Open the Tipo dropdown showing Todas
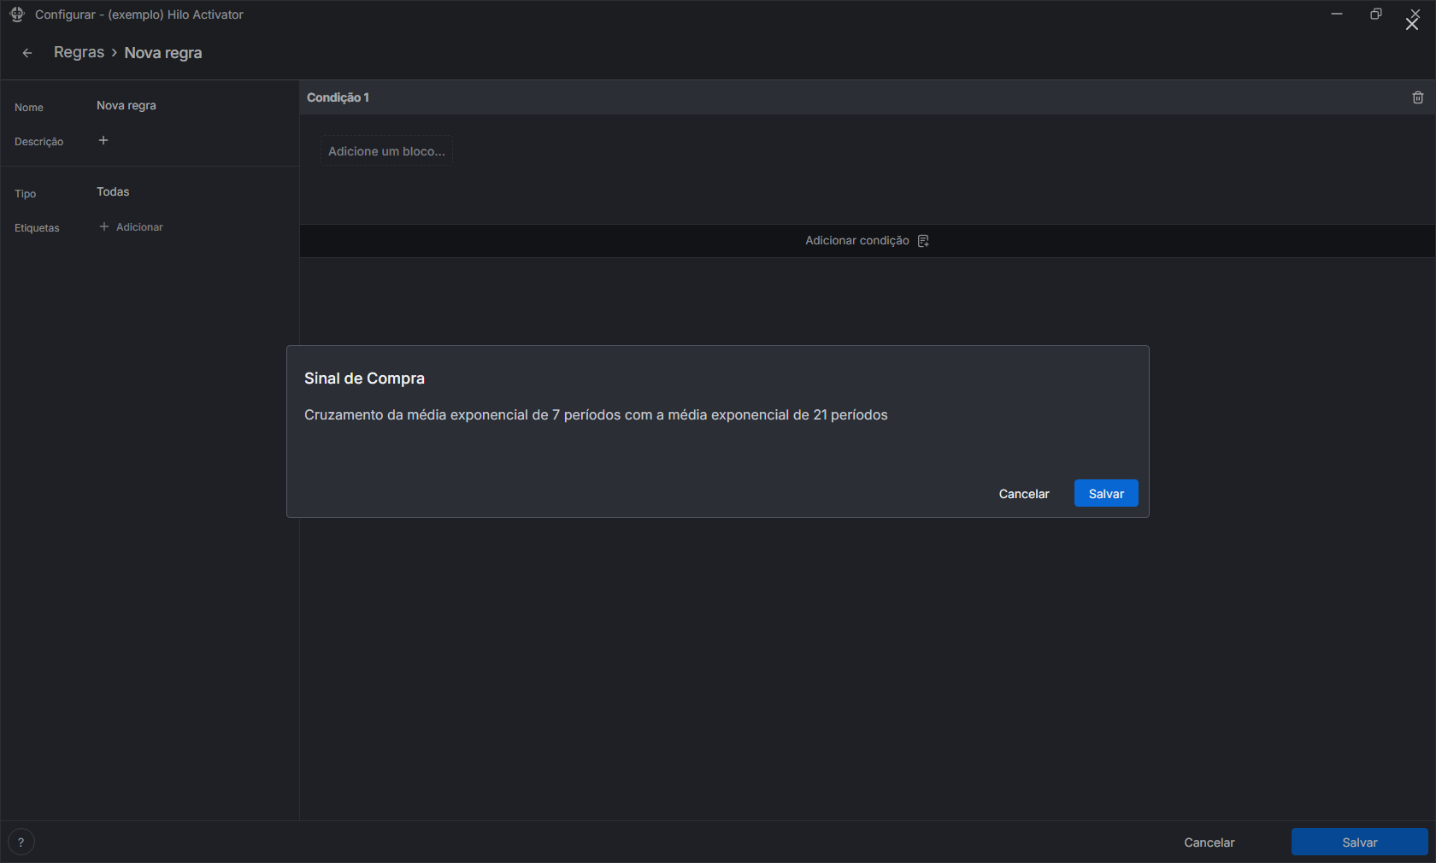Screen dimensions: 1436x863 113,192
